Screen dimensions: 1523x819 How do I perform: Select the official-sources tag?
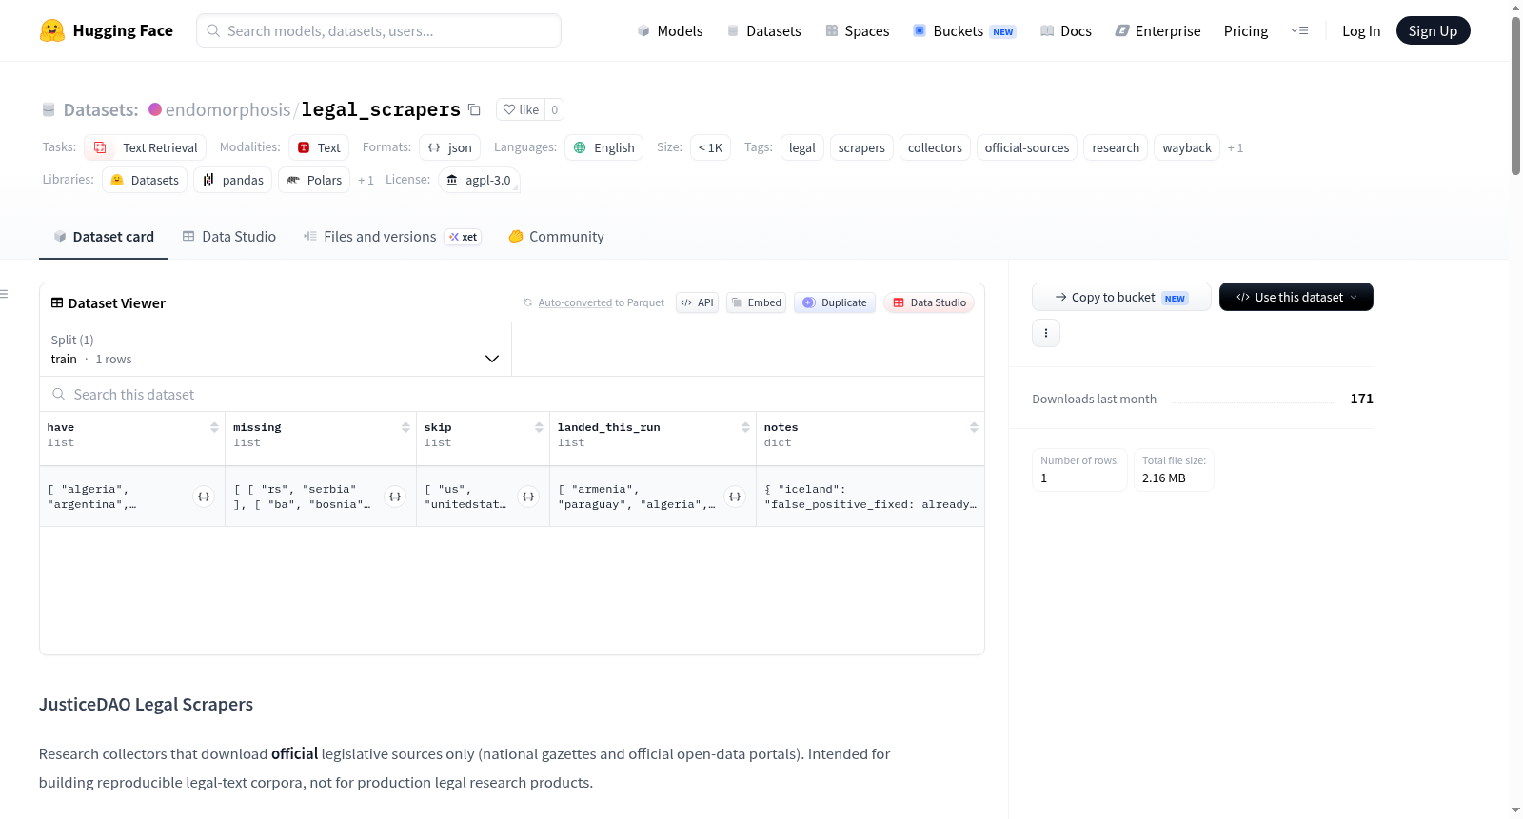click(1027, 147)
